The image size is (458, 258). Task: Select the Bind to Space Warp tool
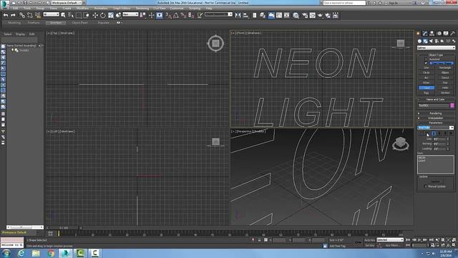[x=38, y=15]
